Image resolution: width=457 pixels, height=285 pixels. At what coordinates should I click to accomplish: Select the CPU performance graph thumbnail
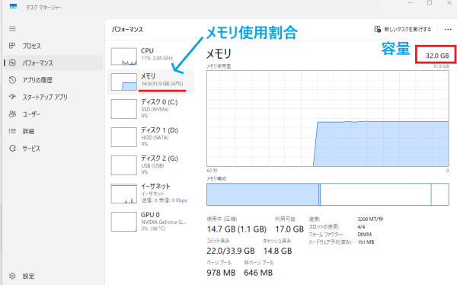124,56
